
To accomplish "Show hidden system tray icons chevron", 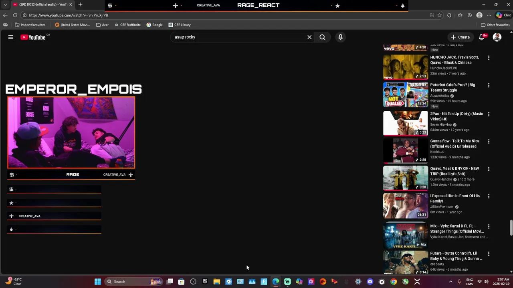I will click(x=450, y=282).
